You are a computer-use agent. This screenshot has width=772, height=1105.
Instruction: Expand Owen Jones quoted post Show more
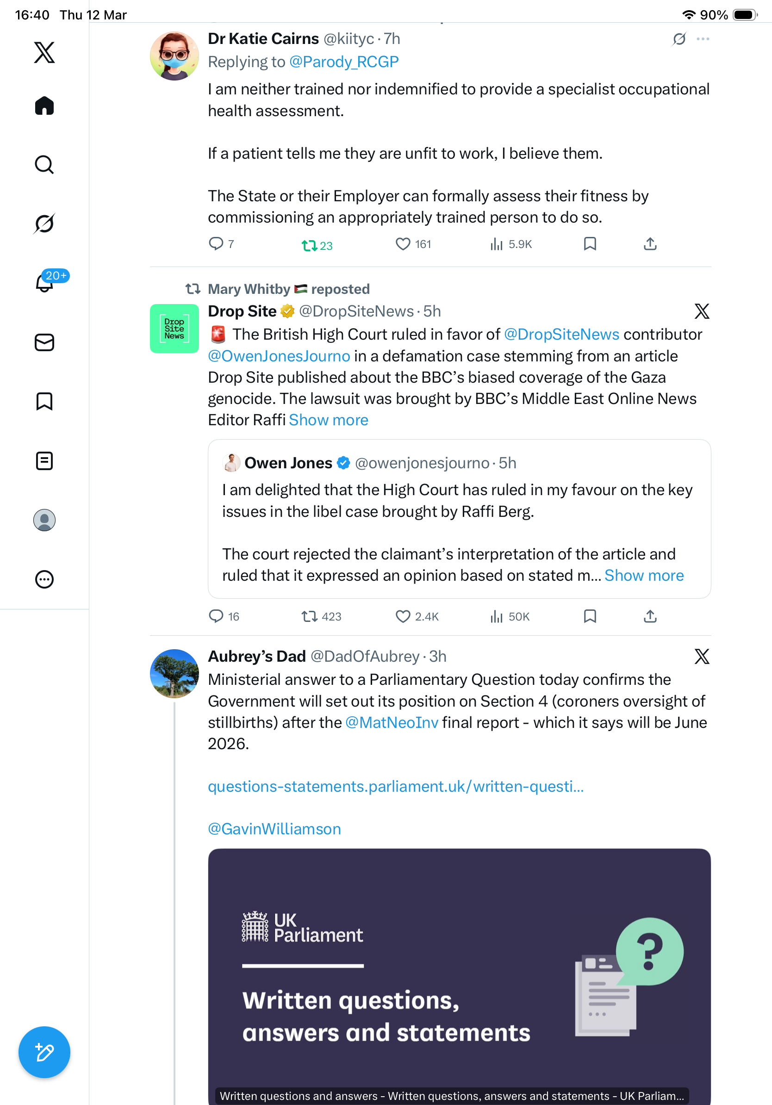644,576
